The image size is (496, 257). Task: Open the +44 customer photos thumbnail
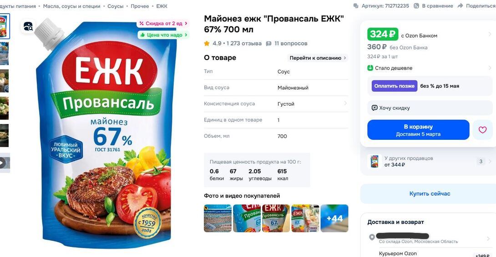334,218
